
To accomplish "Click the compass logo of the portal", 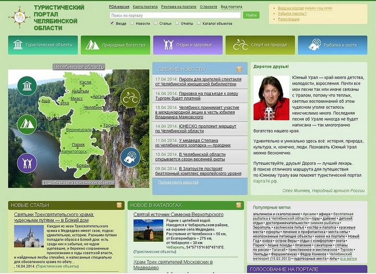I will pyautogui.click(x=20, y=17).
